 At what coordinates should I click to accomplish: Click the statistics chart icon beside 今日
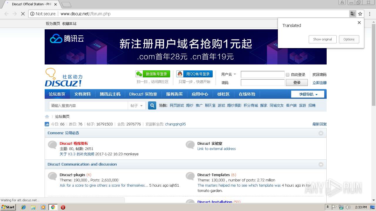[x=47, y=124]
